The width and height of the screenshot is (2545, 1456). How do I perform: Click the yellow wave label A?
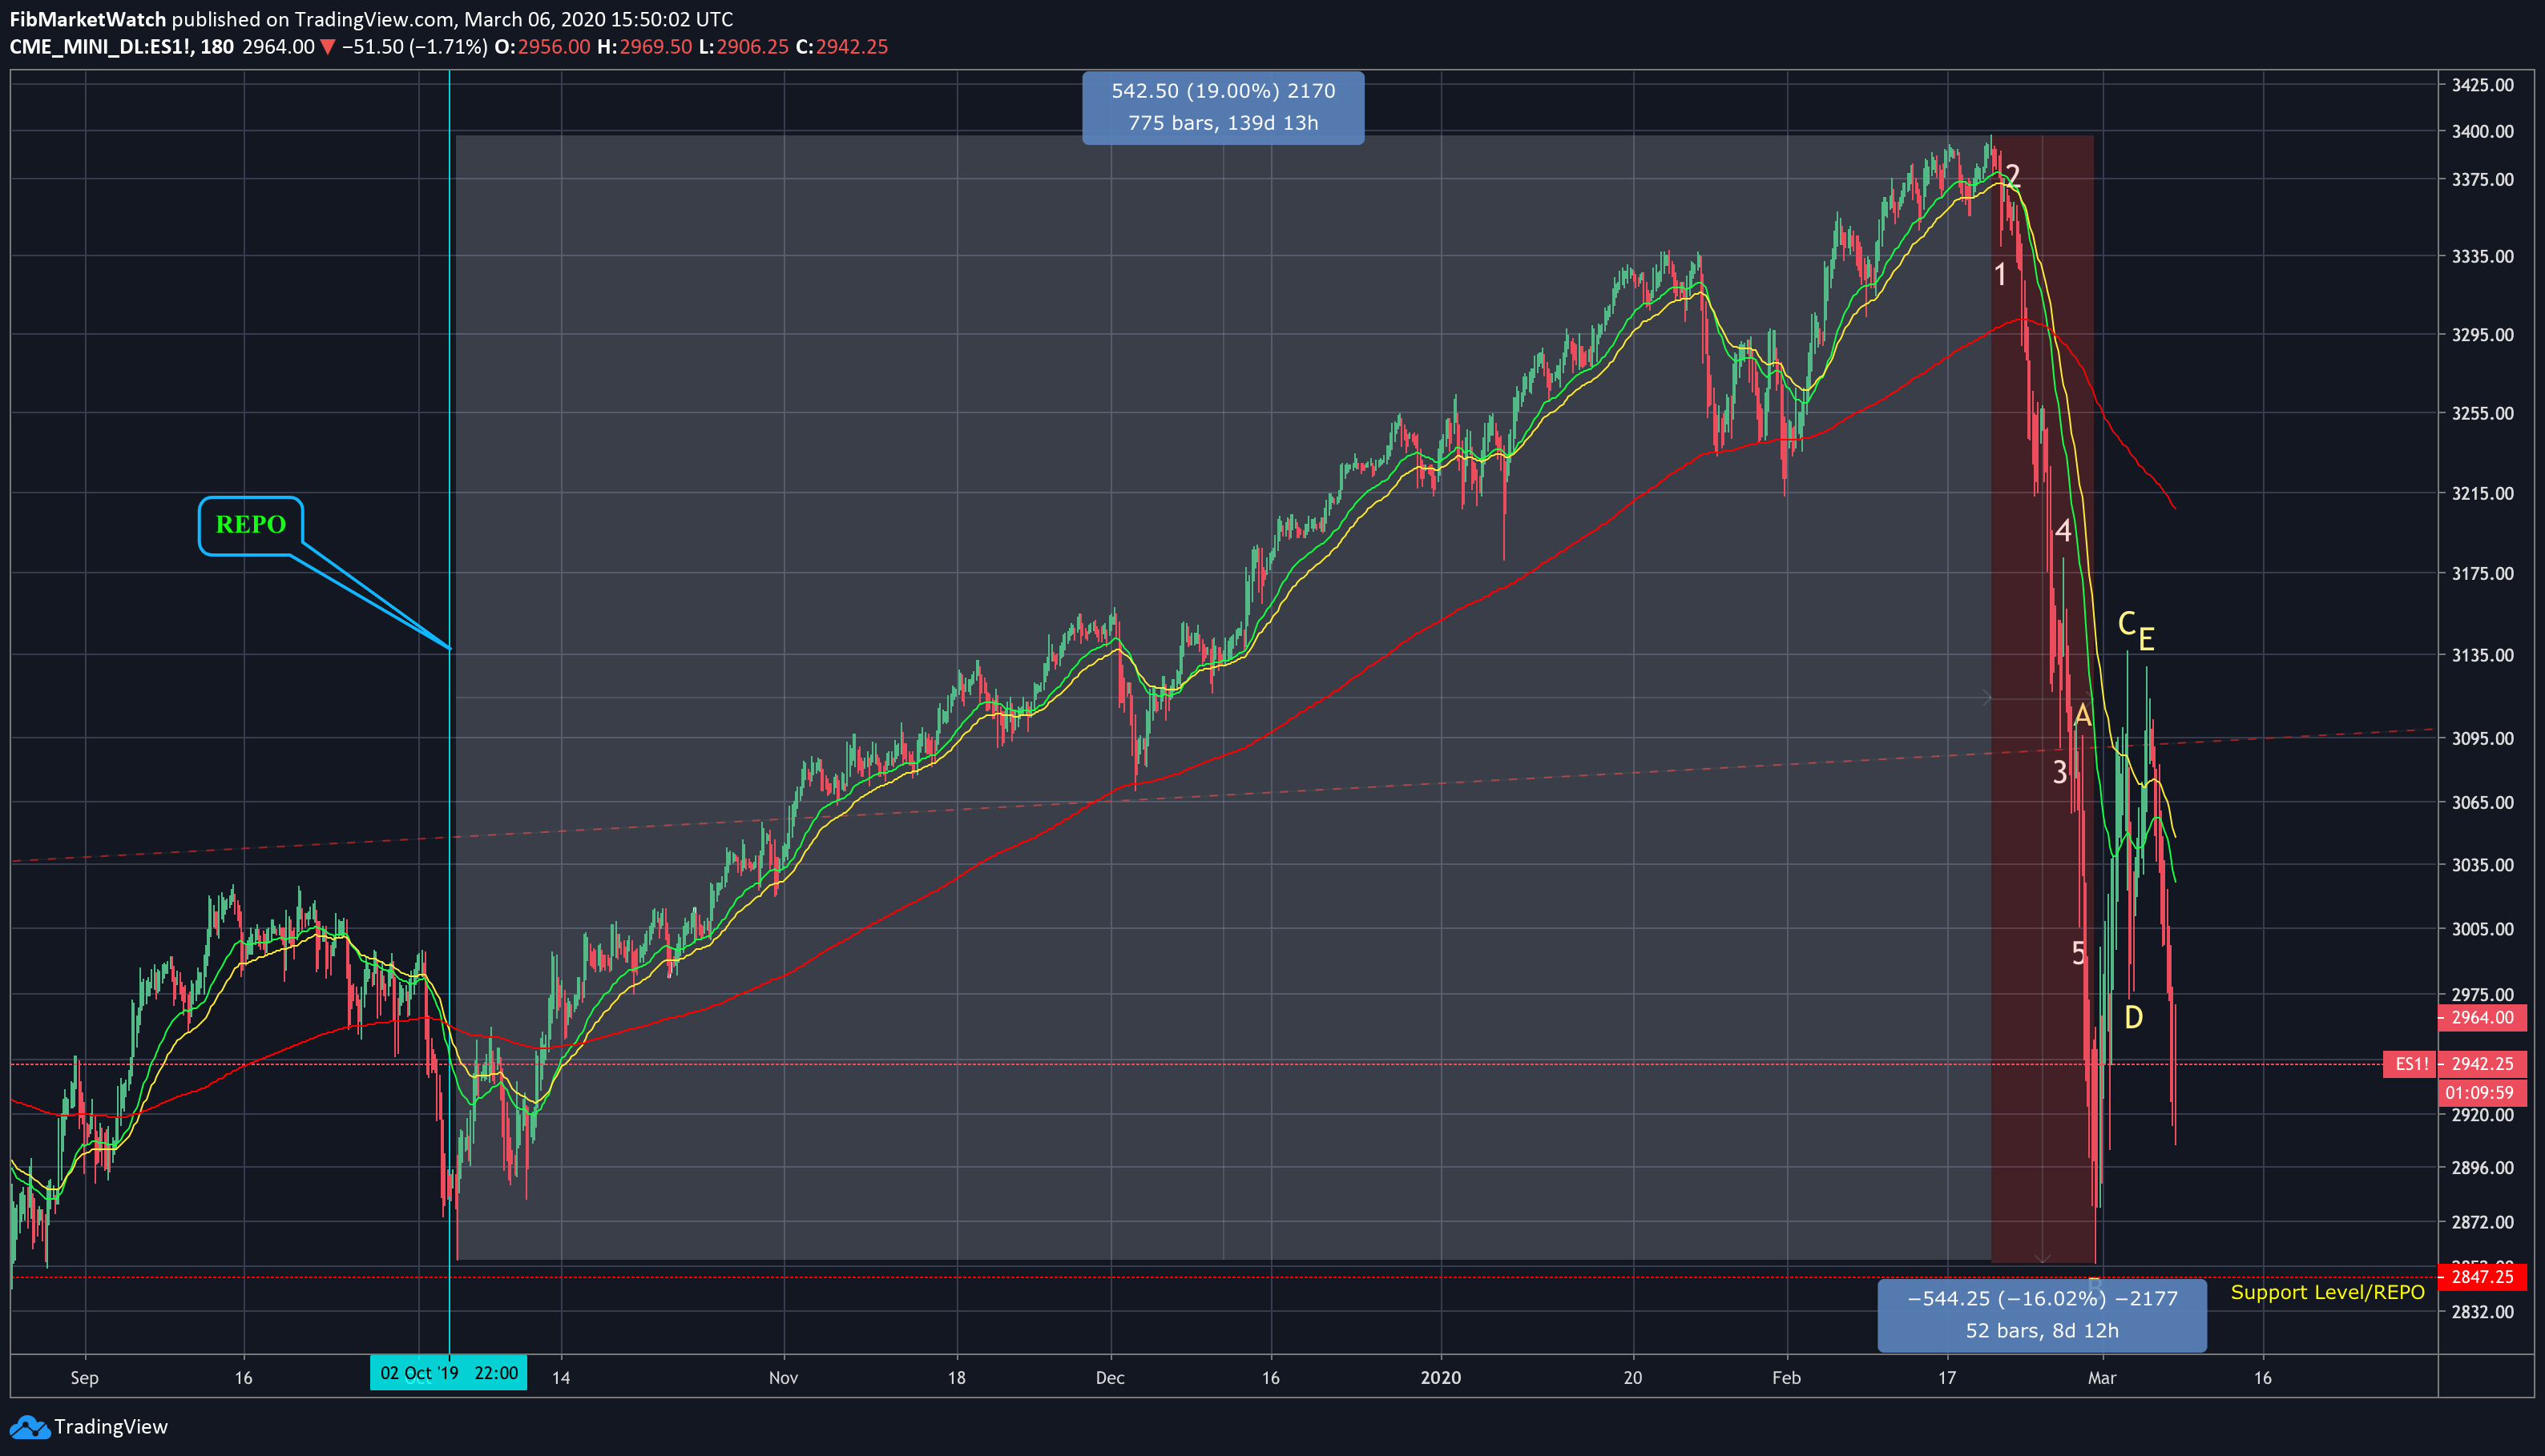(2082, 715)
